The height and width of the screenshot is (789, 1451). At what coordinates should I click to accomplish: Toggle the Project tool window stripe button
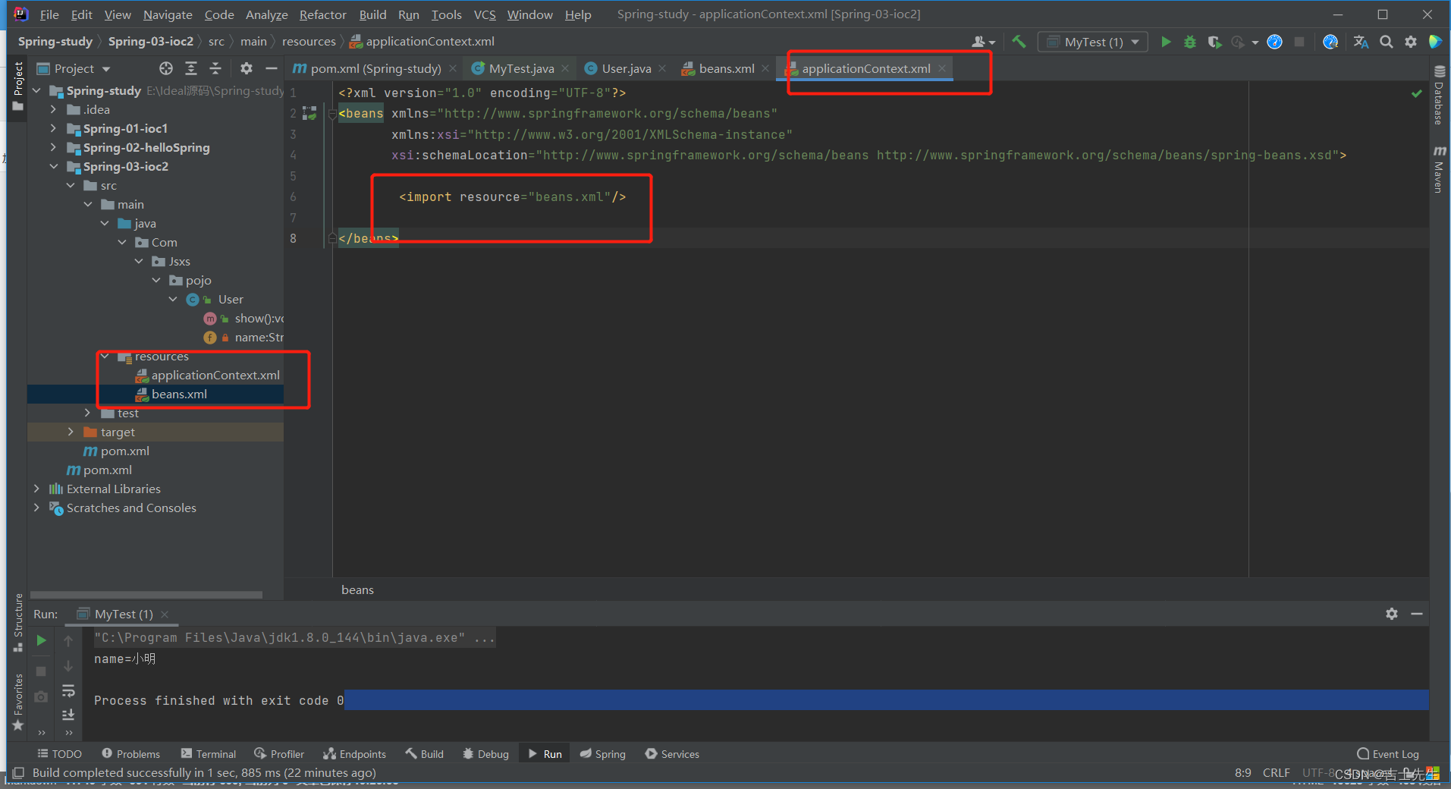coord(18,86)
